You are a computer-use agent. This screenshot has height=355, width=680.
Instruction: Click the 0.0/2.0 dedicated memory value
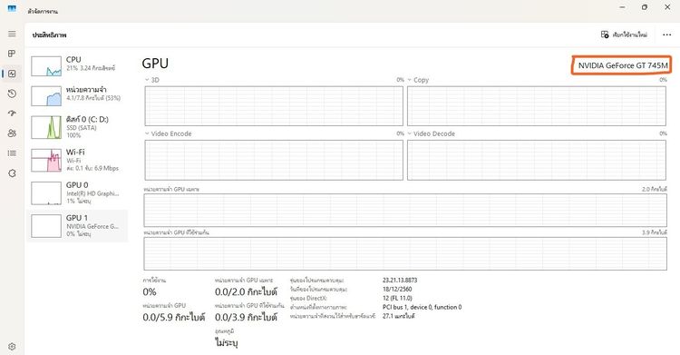click(x=246, y=292)
